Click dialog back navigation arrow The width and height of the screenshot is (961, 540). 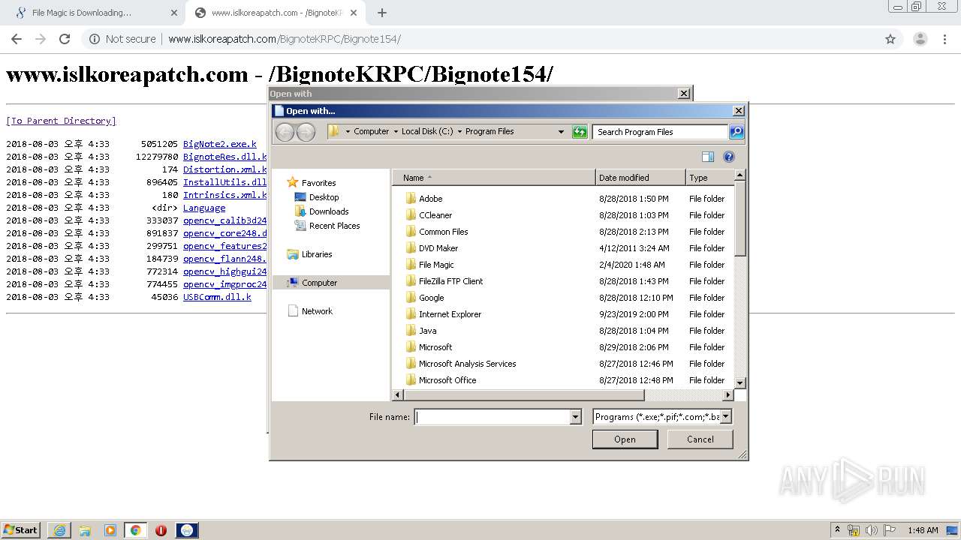(285, 132)
